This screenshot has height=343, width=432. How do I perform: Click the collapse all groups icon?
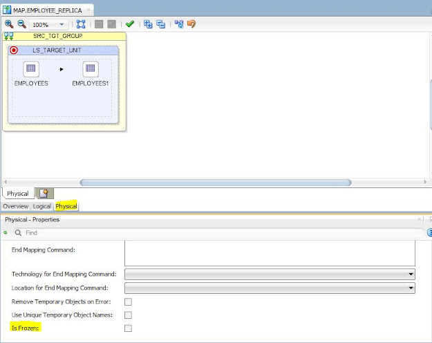160,24
